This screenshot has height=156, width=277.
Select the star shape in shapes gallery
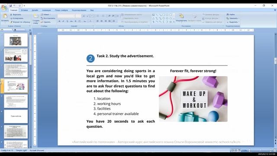coord(171,22)
